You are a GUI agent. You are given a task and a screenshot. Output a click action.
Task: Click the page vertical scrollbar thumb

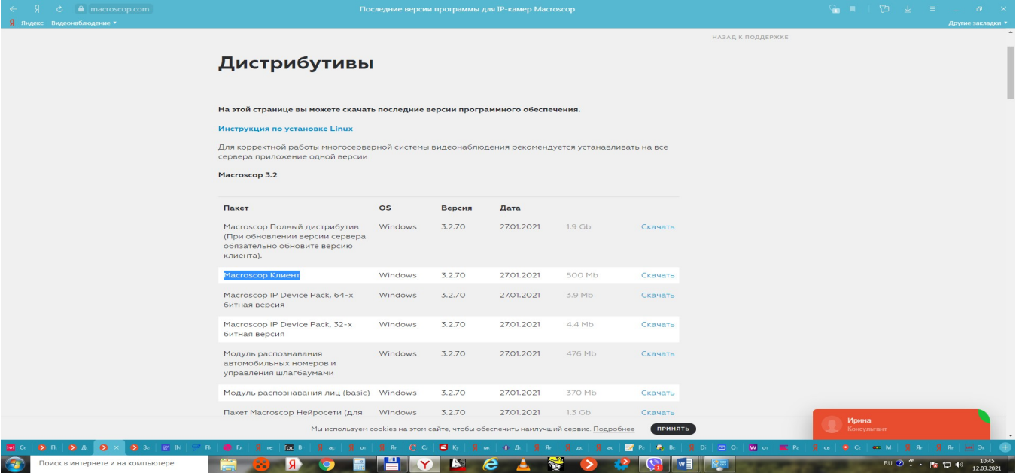tap(1011, 71)
